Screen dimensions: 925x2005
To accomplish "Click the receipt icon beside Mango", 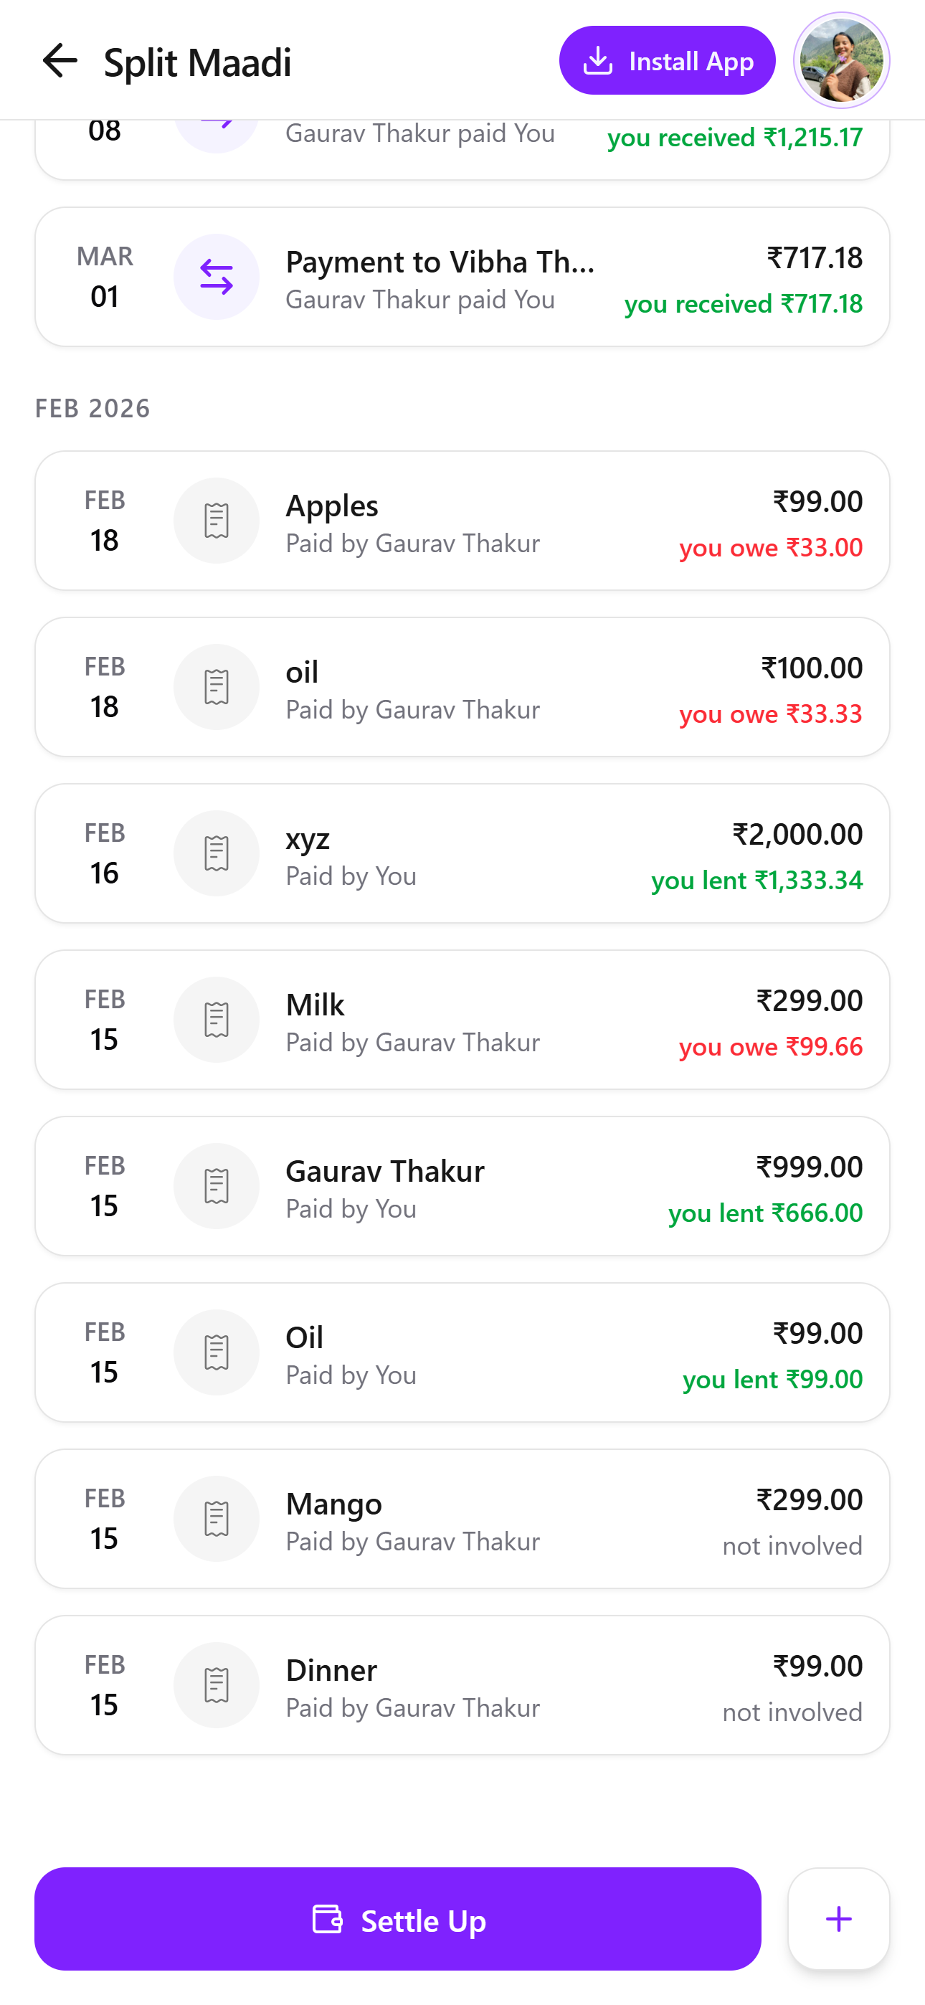I will pyautogui.click(x=216, y=1519).
